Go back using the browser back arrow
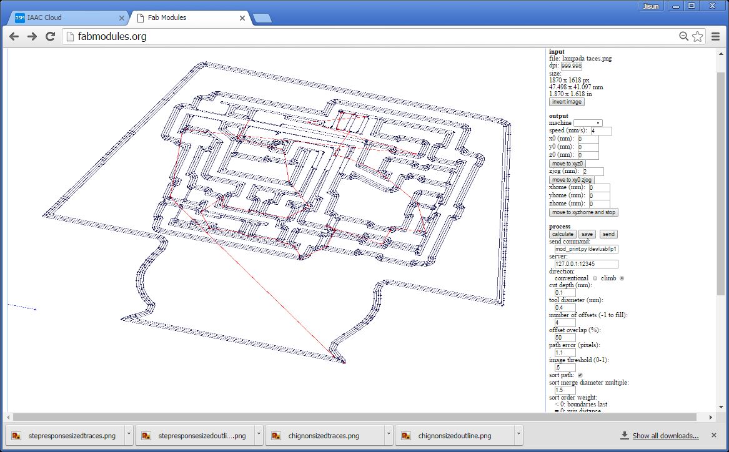Screen dimensions: 729x452 tap(14, 36)
